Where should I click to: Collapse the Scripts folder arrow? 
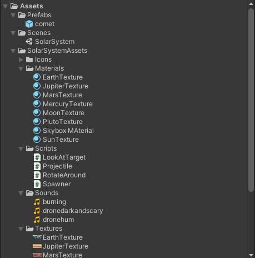click(21, 149)
